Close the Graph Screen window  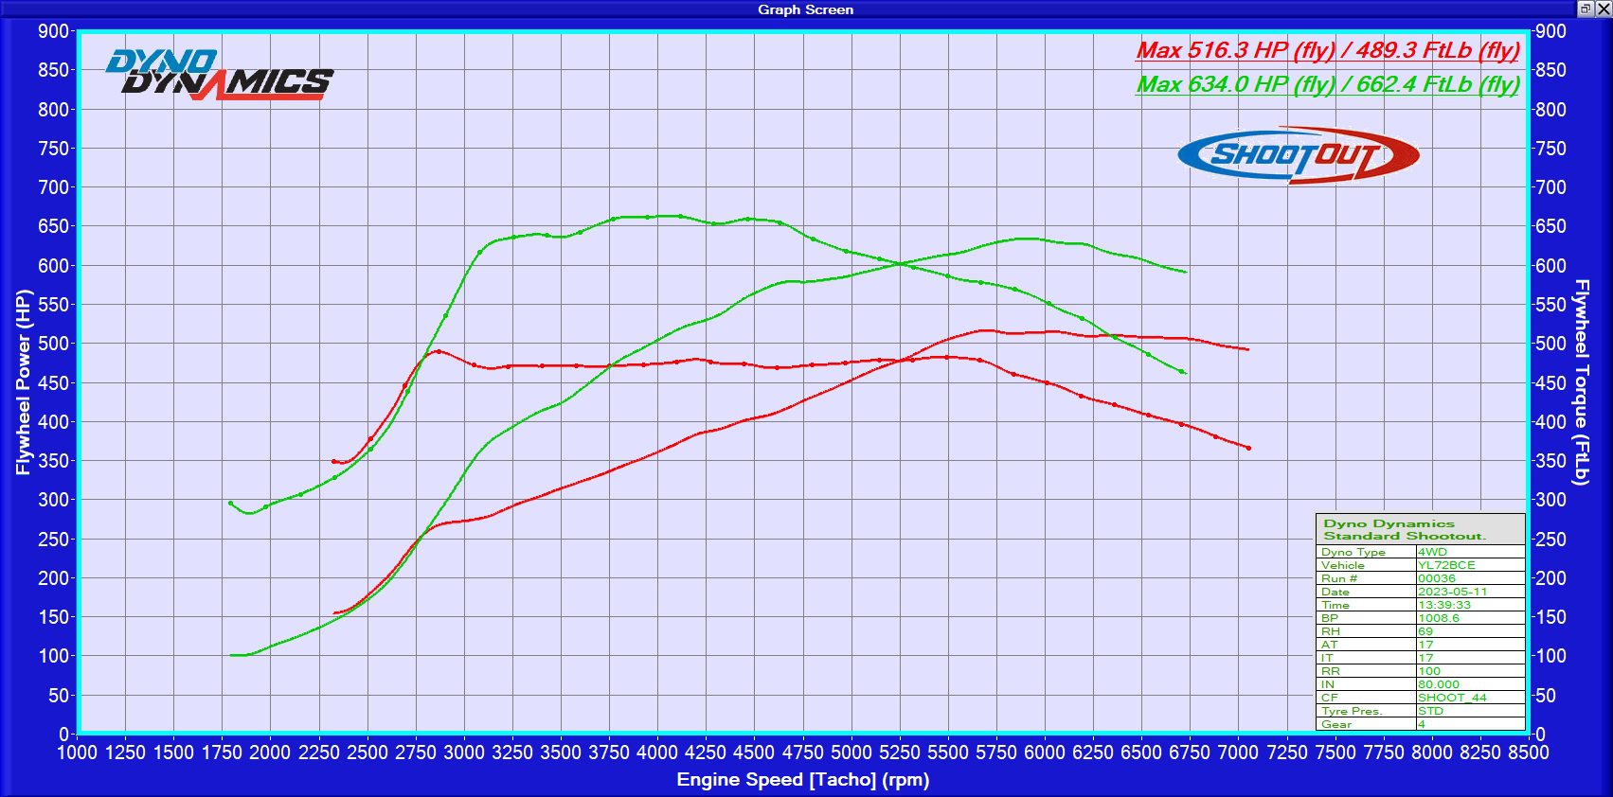pyautogui.click(x=1603, y=9)
